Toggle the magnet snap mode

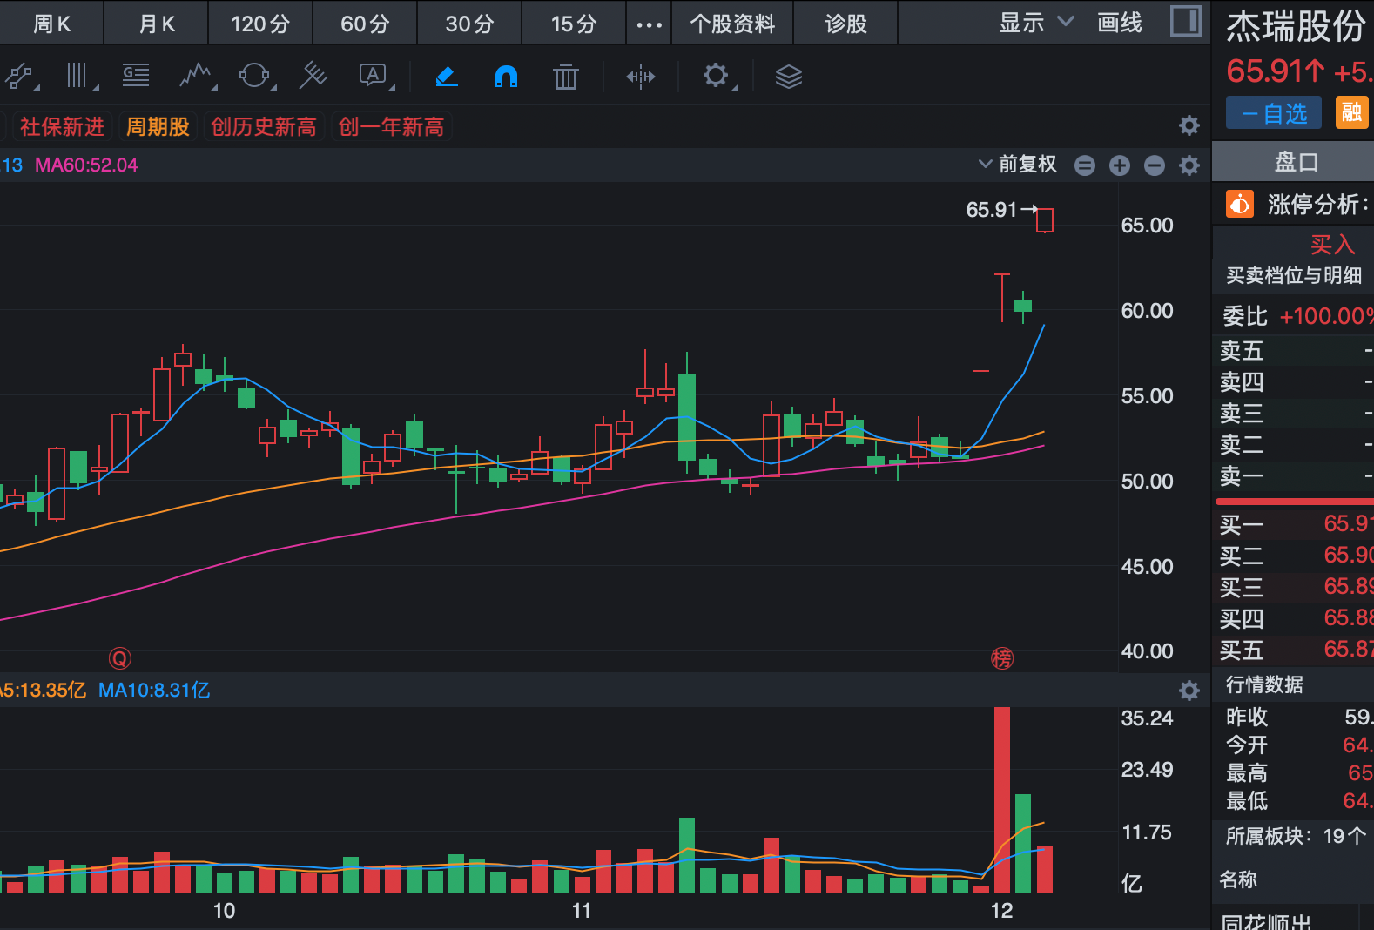(x=506, y=77)
